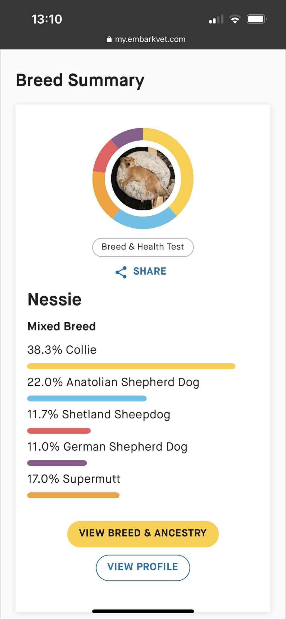Open Nessie's dog photo thumbnail
Image resolution: width=286 pixels, height=619 pixels.
pyautogui.click(x=143, y=178)
